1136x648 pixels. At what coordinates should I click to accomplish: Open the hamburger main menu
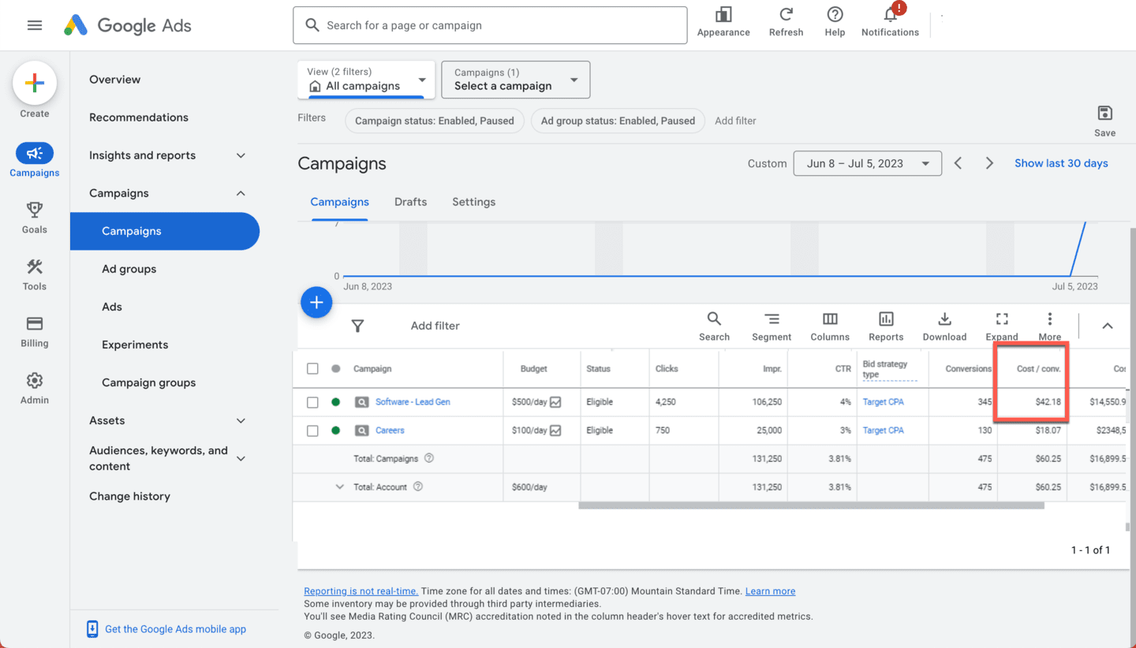click(x=35, y=25)
